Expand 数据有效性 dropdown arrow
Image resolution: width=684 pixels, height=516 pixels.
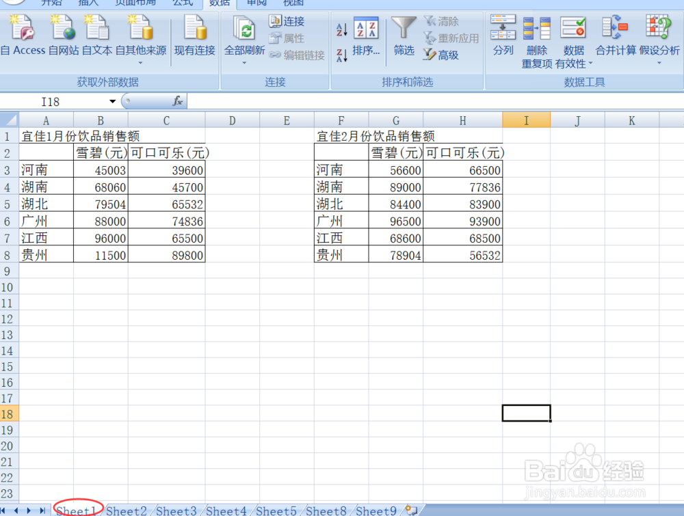(591, 63)
